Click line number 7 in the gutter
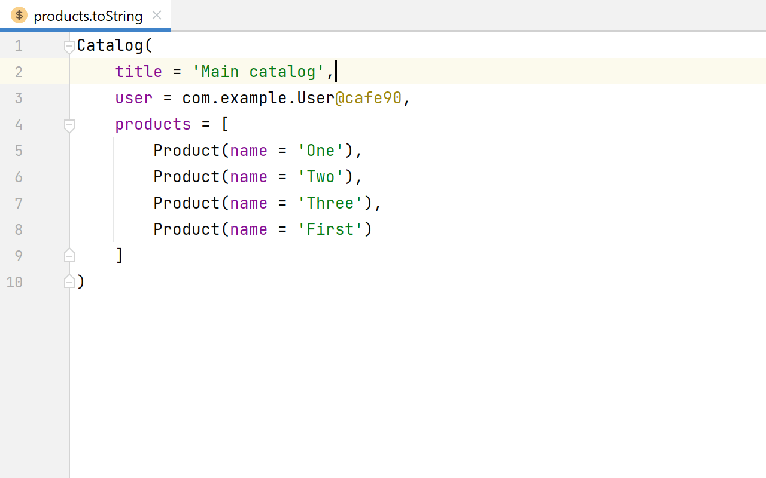This screenshot has width=766, height=478. [x=19, y=203]
